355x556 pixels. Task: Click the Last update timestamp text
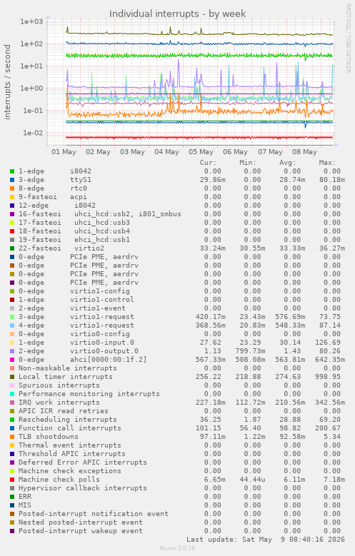click(266, 540)
